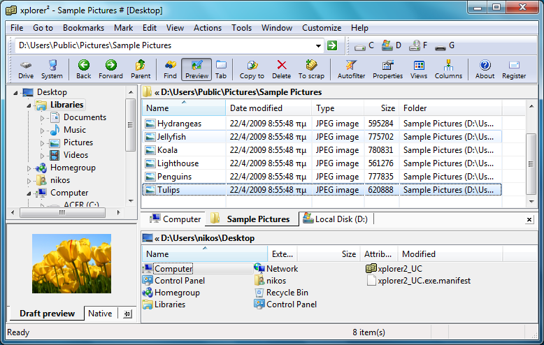Viewport: 544px width, 345px height.
Task: Enable the Autofilter tool
Action: [x=351, y=69]
